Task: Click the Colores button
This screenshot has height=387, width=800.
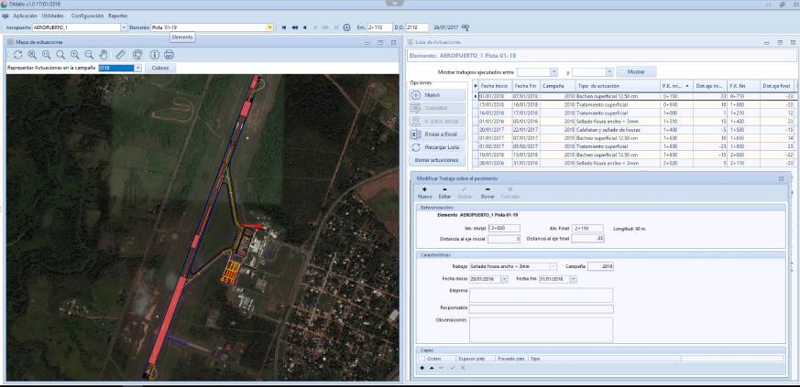Action: [x=160, y=68]
